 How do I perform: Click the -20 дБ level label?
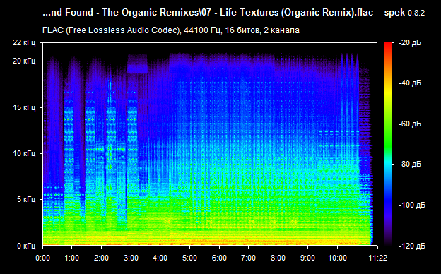tap(410, 43)
